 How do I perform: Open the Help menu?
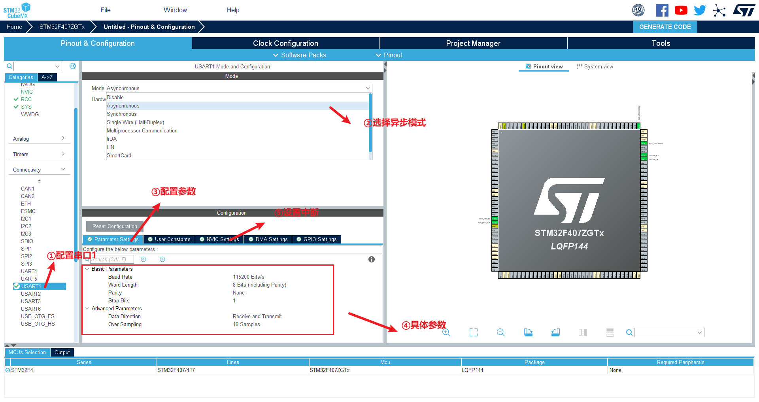click(x=233, y=10)
